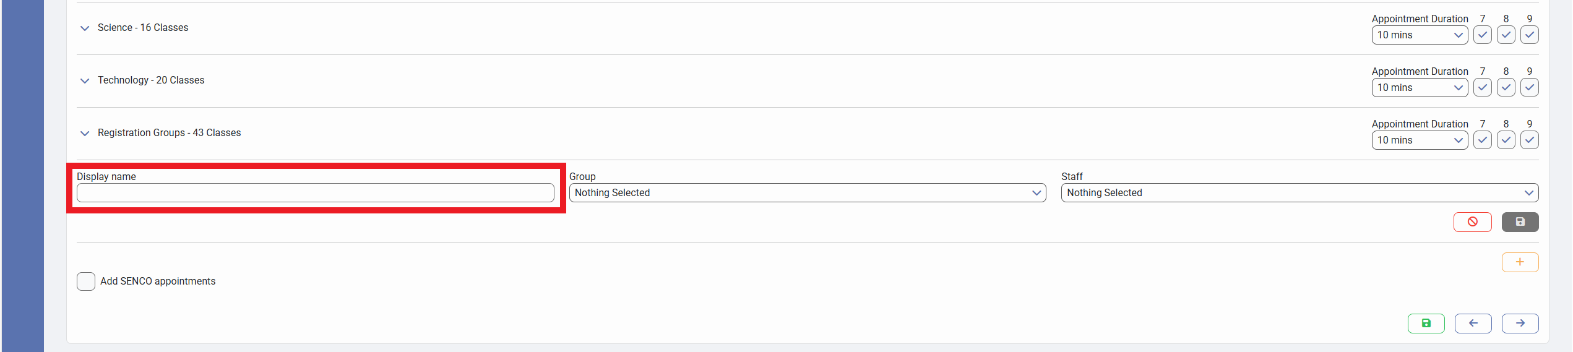The image size is (1573, 352).
Task: Expand Registration Groups - 43 Classes row
Action: pyautogui.click(x=85, y=133)
